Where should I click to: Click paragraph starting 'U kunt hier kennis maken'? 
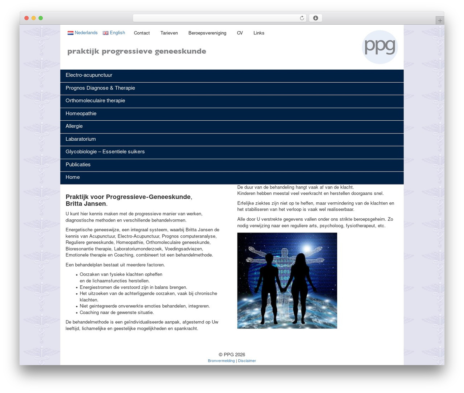[x=134, y=217]
